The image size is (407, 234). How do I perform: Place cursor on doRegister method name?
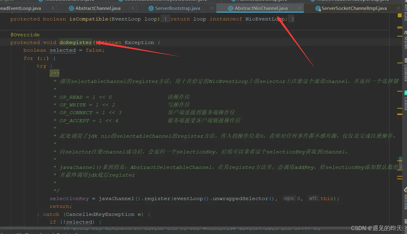pyautogui.click(x=76, y=43)
